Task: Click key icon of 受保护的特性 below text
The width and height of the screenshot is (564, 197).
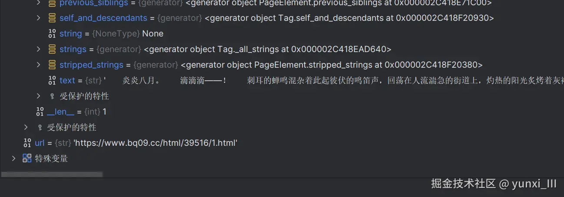Action: 52,96
